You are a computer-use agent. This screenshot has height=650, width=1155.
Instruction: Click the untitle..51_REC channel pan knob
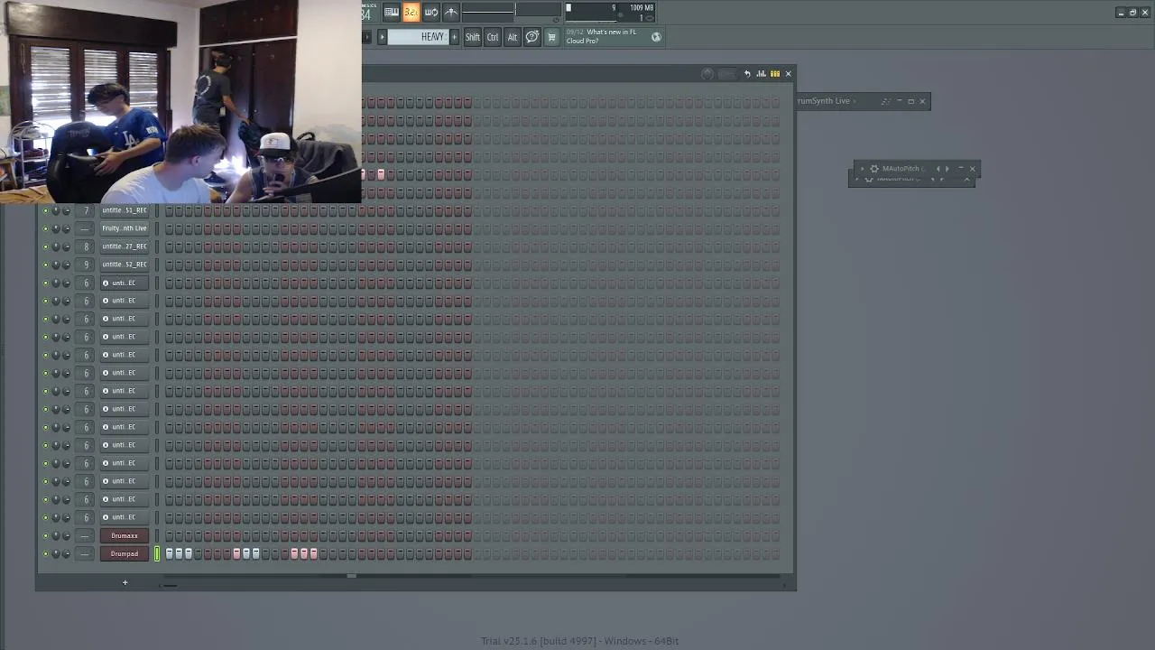(56, 210)
